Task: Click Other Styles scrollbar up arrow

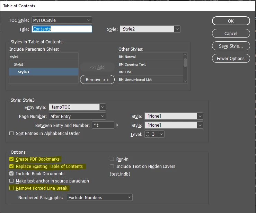Action: pos(185,55)
